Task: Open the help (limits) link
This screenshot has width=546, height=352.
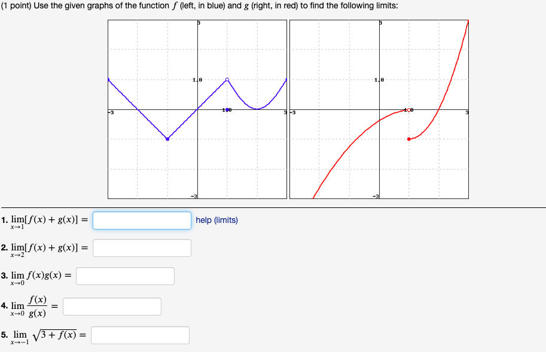Action: point(217,221)
